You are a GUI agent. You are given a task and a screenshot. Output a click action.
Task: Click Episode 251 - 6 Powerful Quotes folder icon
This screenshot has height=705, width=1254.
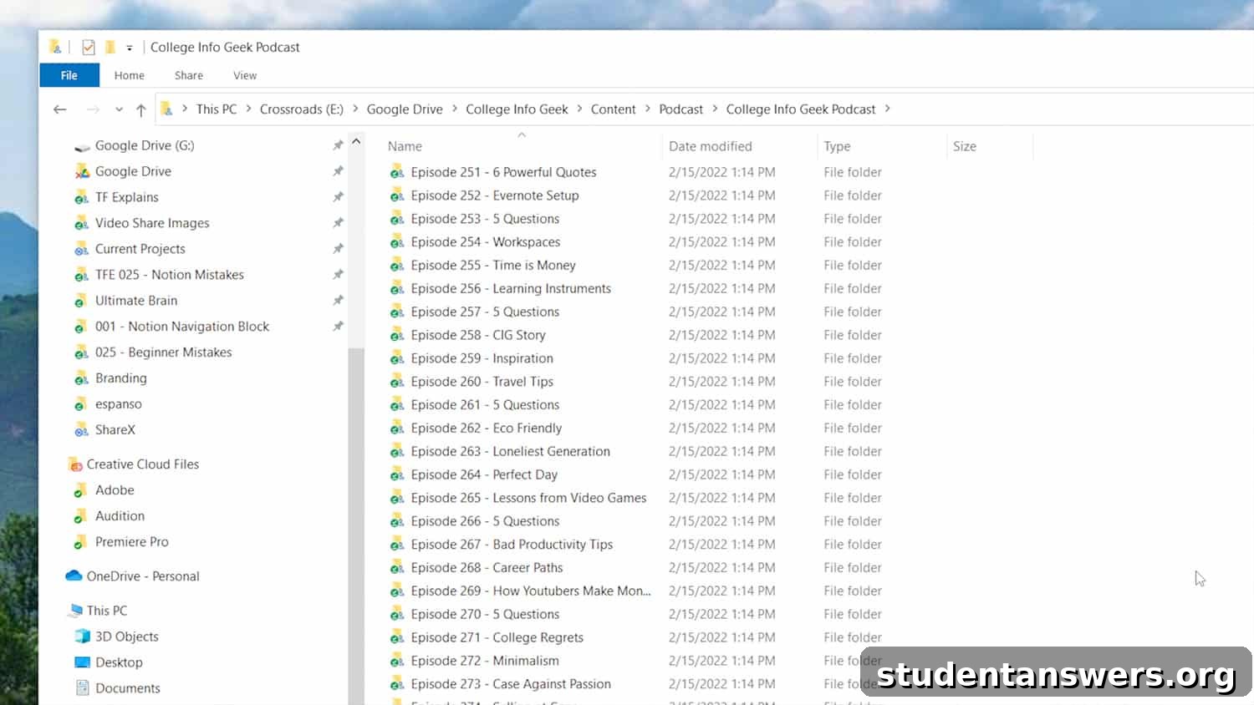[x=397, y=172]
